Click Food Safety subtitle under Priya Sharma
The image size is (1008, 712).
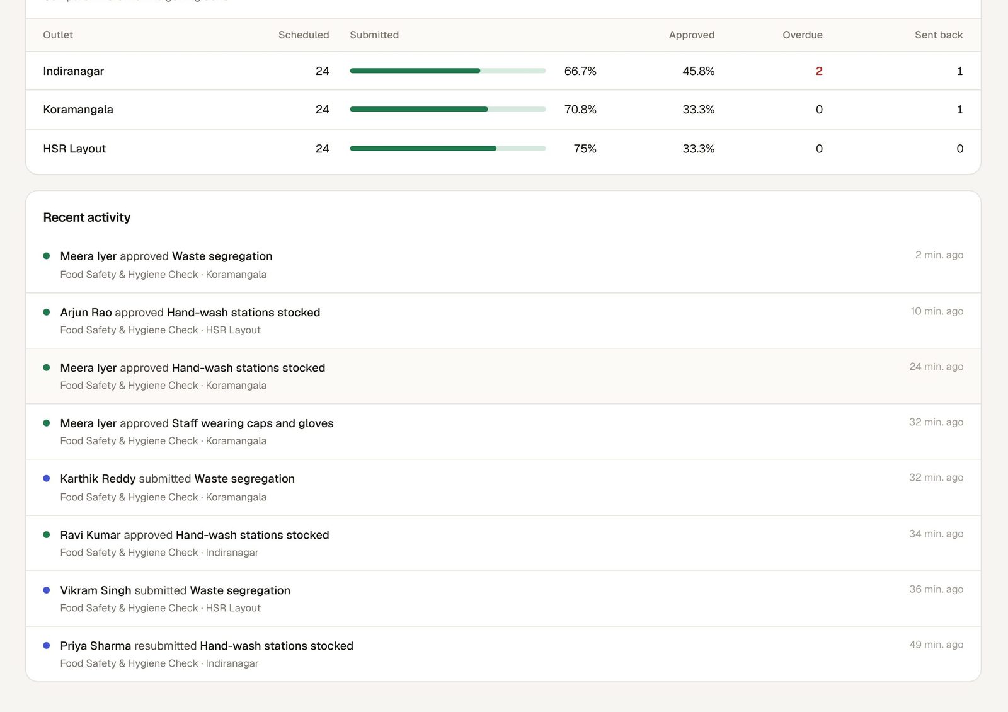tap(159, 663)
